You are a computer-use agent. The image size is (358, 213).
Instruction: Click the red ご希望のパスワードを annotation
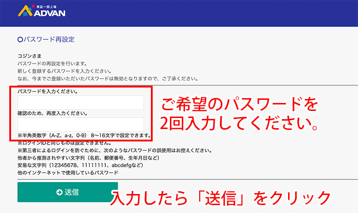239,105
